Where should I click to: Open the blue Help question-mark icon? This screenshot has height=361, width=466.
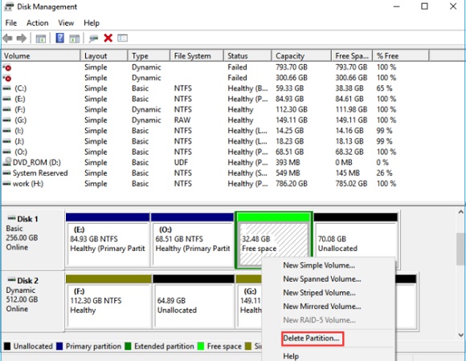click(59, 38)
